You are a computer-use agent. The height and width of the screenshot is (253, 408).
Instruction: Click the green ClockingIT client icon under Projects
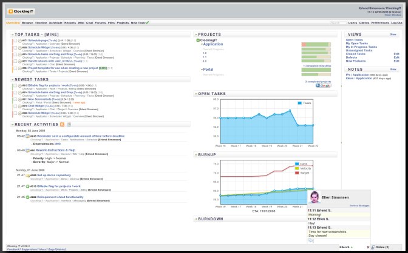pyautogui.click(x=198, y=40)
